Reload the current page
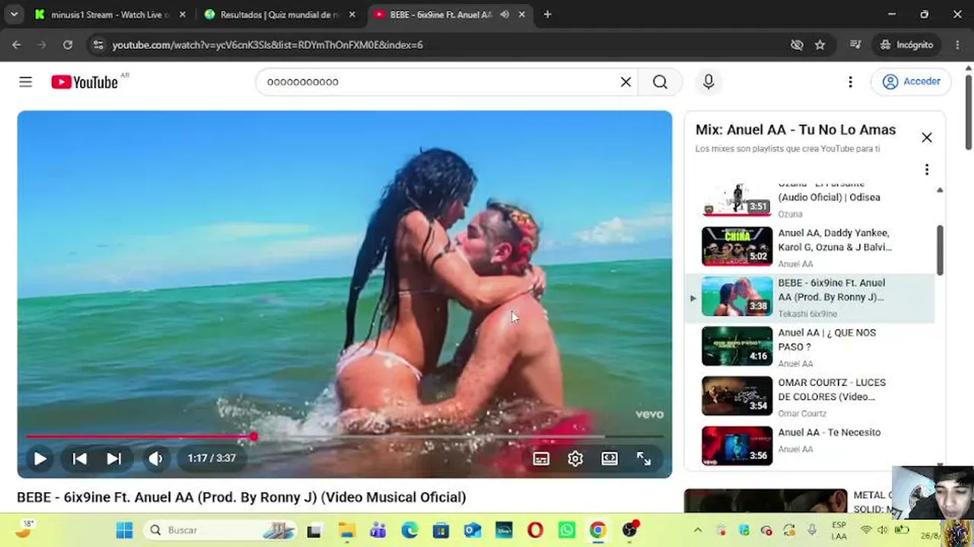 coord(68,45)
